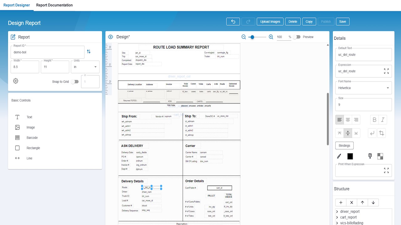
Task: Edit the Report ID field
Action: pyautogui.click(x=48, y=52)
